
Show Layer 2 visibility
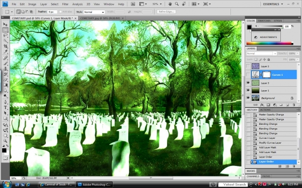tap(248, 66)
